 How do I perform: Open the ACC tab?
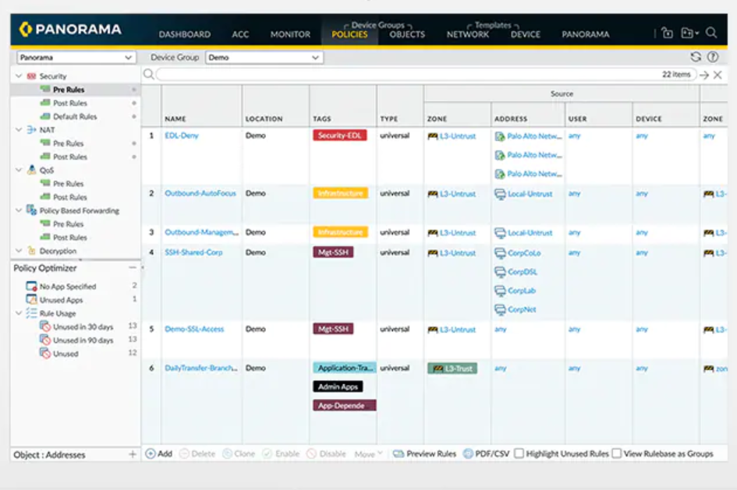click(240, 34)
